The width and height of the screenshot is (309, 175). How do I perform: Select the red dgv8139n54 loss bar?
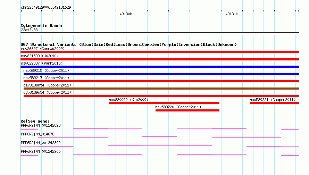click(161, 96)
